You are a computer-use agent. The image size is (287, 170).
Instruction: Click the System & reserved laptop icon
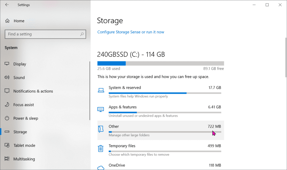101,90
